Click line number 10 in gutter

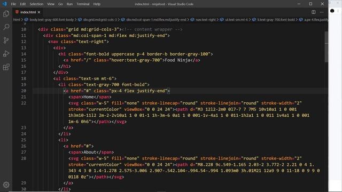point(24,29)
